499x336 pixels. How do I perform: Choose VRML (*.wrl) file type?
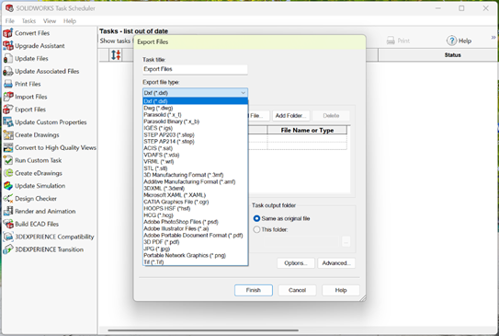[196, 162]
